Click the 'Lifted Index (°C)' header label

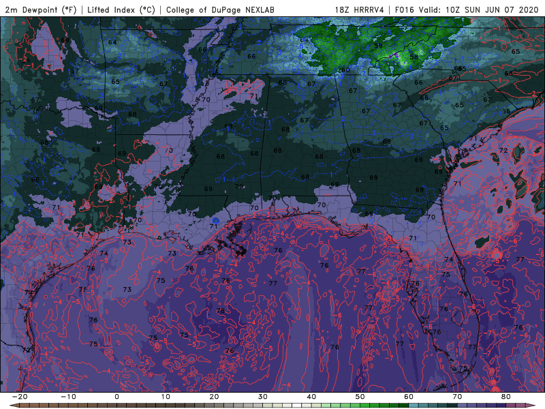tap(121, 10)
